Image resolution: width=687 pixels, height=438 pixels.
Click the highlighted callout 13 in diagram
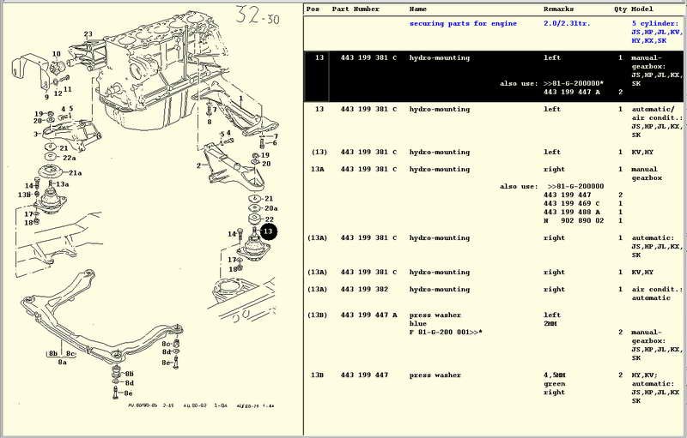[269, 231]
